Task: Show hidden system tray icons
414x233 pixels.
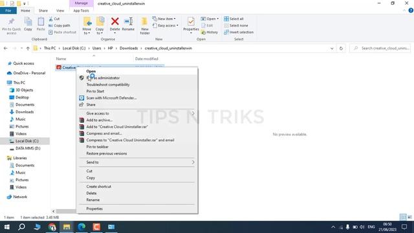Action: (333, 227)
